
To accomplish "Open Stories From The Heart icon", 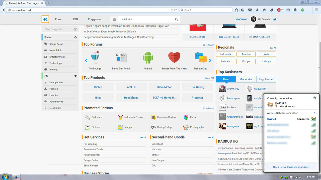I will [x=174, y=57].
